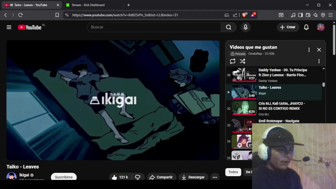Open the Brave playlist music-note icon

pos(293,15)
